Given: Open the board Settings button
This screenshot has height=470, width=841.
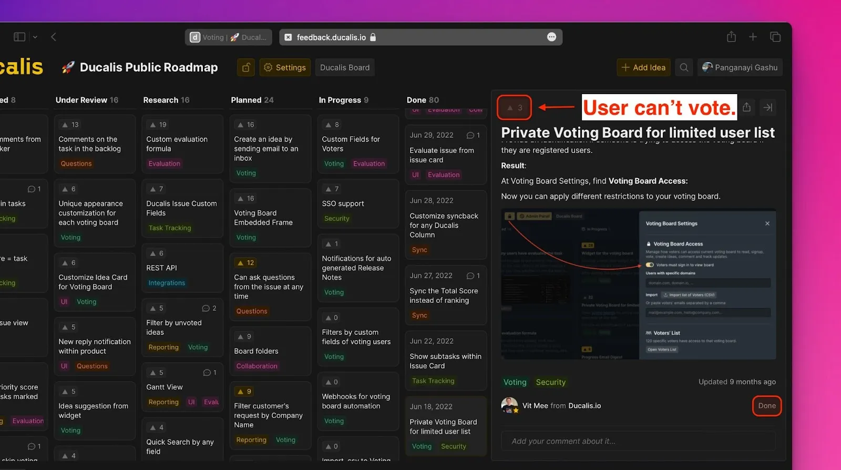Looking at the screenshot, I should (284, 67).
